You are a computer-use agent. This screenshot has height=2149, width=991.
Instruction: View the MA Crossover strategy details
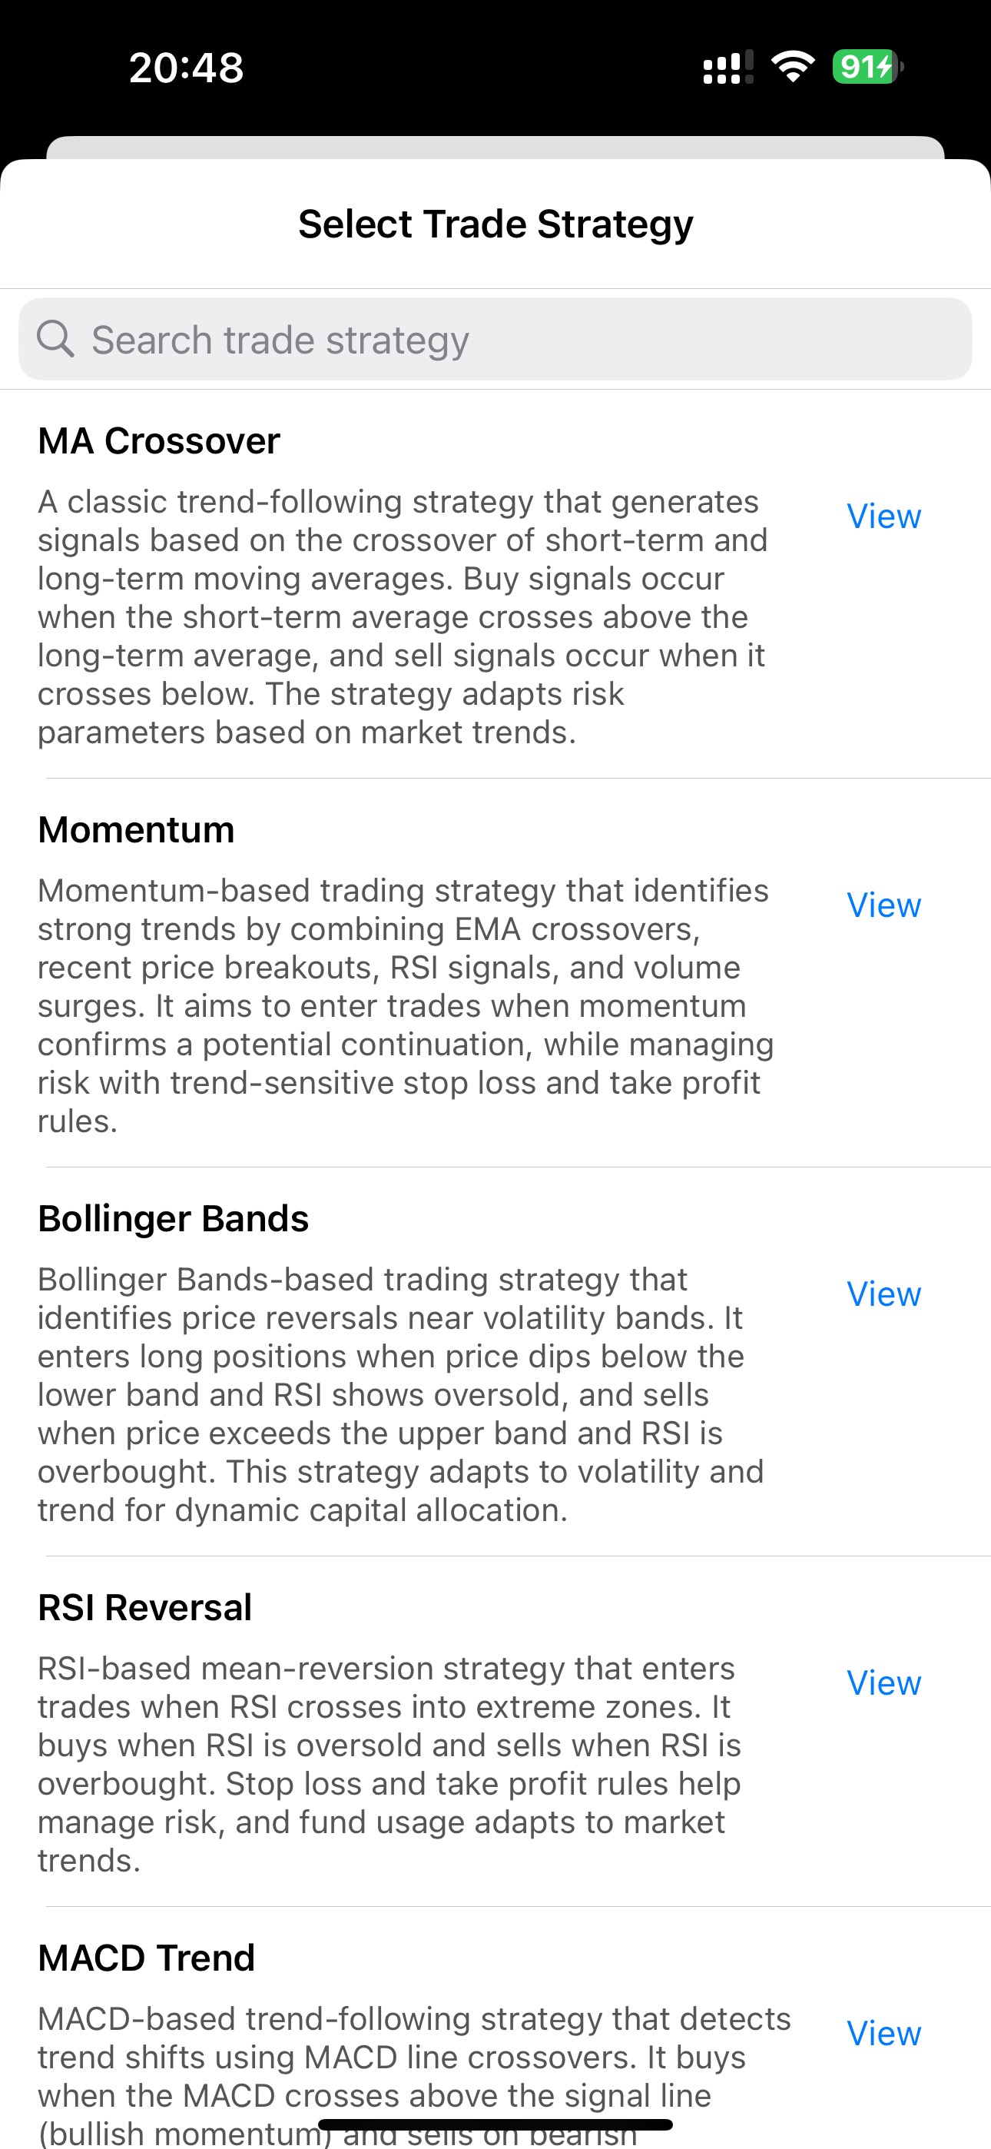click(x=883, y=516)
